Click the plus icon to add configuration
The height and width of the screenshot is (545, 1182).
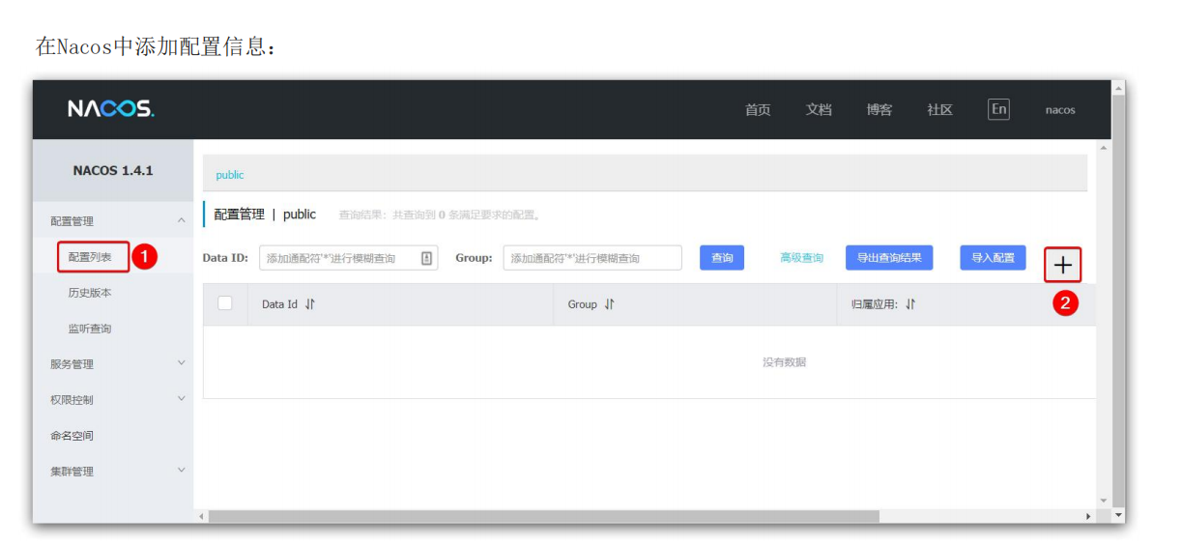point(1063,265)
